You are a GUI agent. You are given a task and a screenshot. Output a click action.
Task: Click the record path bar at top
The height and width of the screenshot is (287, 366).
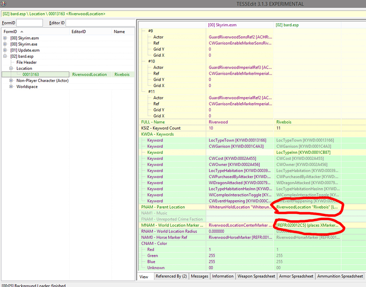[183, 14]
